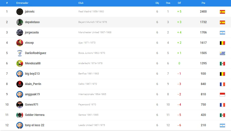Sort by the Entrenador column header

[22, 3]
